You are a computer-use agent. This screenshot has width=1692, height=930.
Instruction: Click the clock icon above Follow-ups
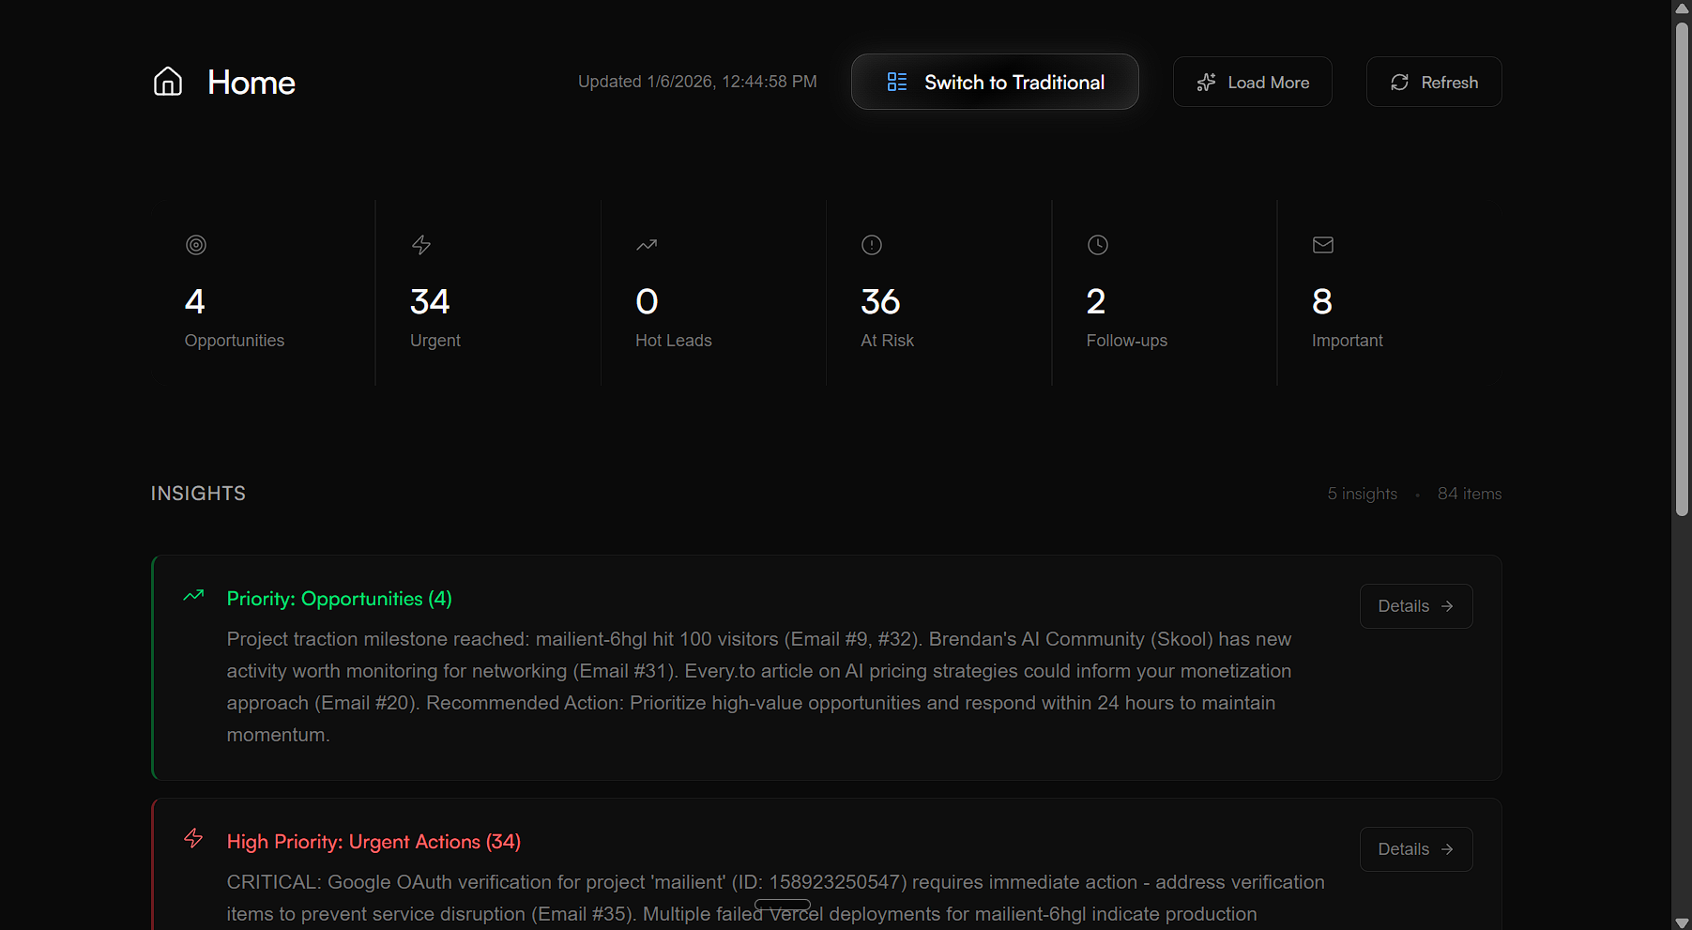[x=1097, y=245]
